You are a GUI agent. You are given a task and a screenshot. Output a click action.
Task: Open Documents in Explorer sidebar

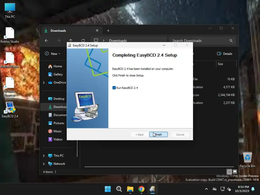click(x=58, y=115)
